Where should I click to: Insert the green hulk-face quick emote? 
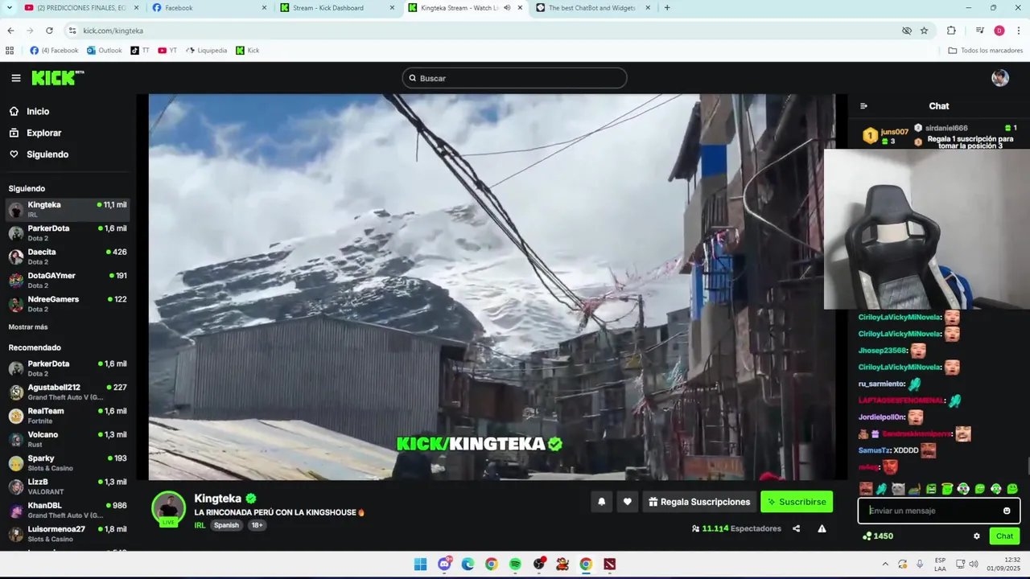click(931, 489)
